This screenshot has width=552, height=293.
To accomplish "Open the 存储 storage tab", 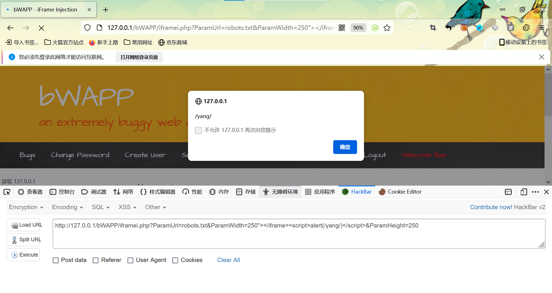I will point(246,192).
